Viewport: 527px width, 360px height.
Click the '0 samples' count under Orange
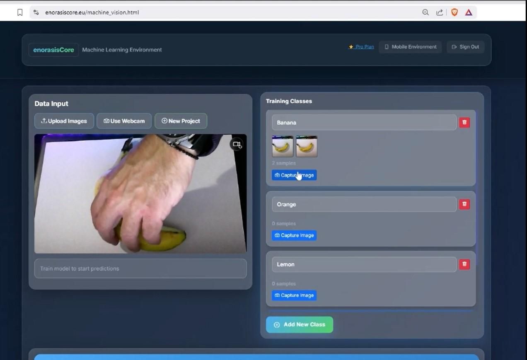tap(284, 224)
